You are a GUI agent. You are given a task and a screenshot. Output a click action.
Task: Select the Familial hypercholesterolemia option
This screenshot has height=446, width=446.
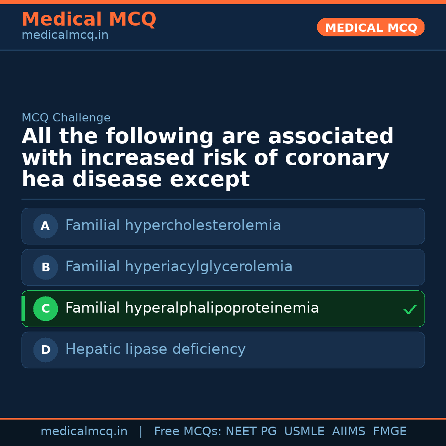173,225
